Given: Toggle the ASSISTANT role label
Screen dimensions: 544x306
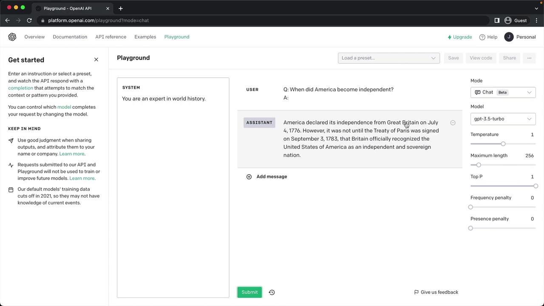Looking at the screenshot, I should point(259,123).
